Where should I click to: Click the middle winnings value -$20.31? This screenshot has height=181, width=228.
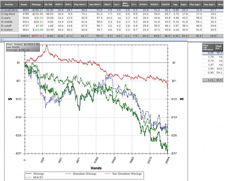(38, 22)
